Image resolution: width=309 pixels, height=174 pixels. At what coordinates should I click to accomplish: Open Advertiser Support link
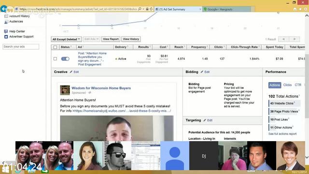(21, 37)
